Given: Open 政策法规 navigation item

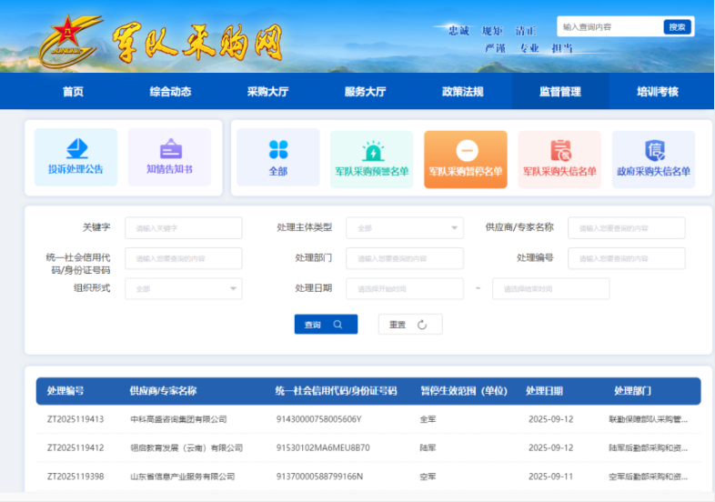Looking at the screenshot, I should point(463,92).
